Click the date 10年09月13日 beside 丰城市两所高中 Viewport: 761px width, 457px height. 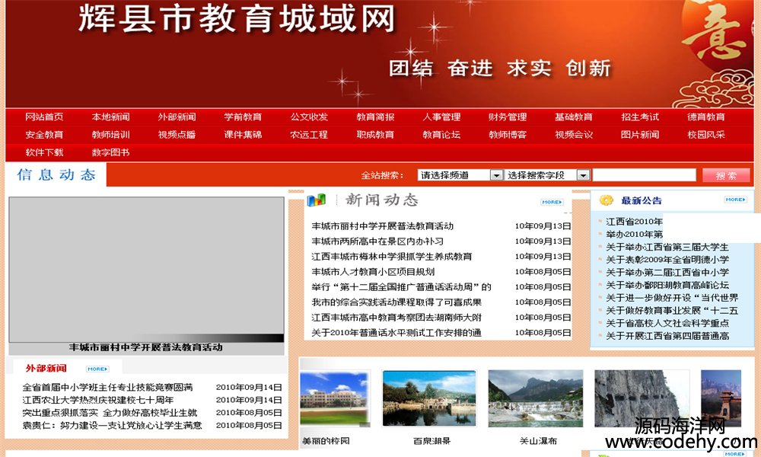tap(543, 241)
